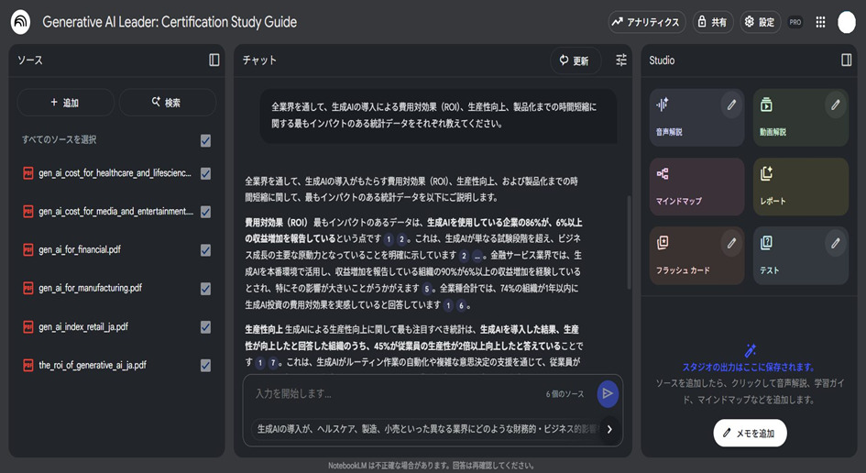
Task: Collapse the ソース panel with its sidebar icon
Action: 214,60
